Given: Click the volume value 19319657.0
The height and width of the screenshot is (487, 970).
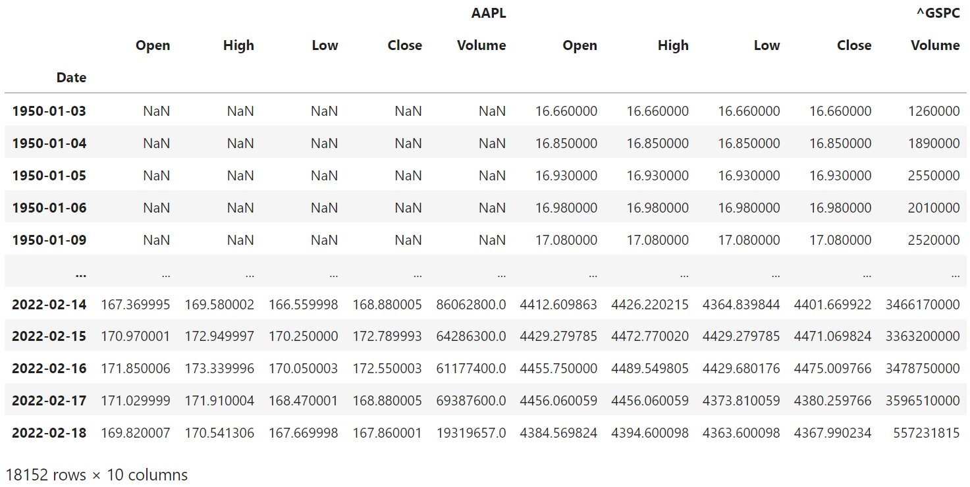Looking at the screenshot, I should (472, 433).
